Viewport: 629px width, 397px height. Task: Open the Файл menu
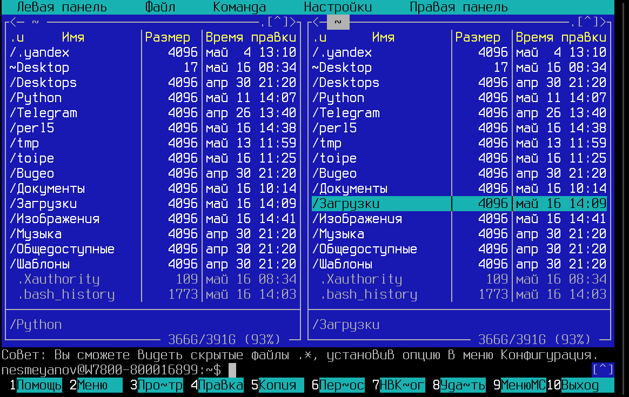tap(160, 7)
